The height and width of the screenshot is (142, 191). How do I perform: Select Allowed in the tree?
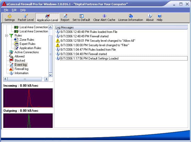click(19, 56)
